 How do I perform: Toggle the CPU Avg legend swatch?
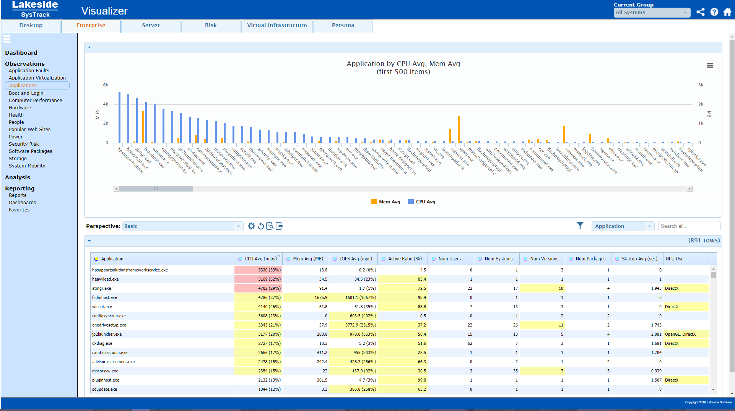pos(411,201)
